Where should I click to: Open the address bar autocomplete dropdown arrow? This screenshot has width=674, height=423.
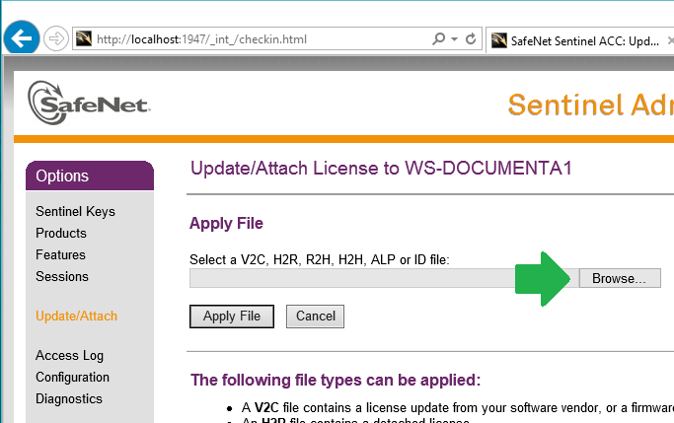click(454, 39)
